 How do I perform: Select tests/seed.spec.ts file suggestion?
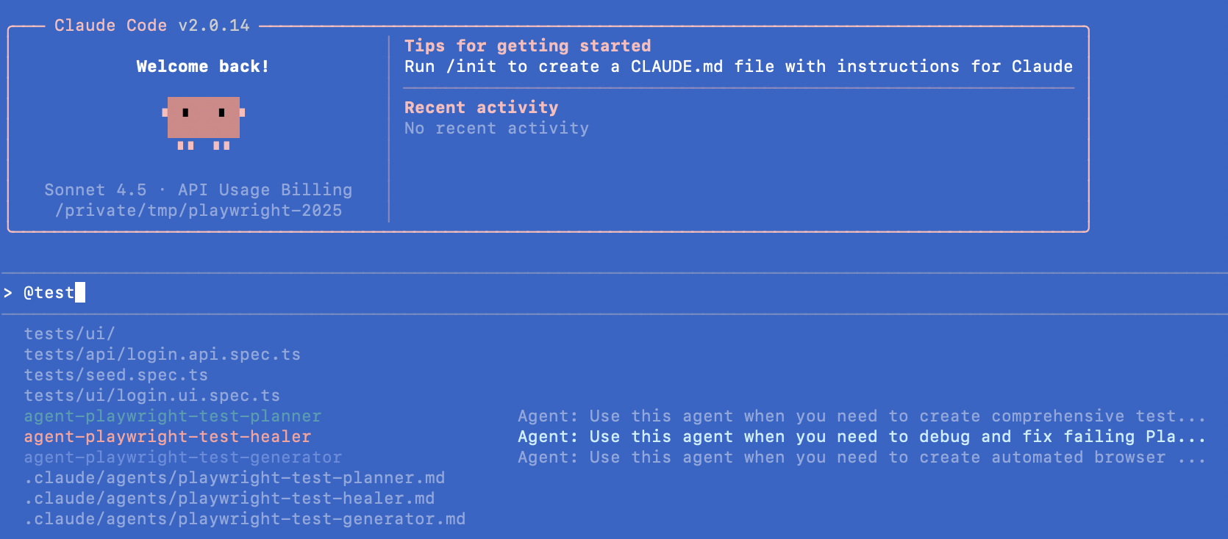click(115, 375)
